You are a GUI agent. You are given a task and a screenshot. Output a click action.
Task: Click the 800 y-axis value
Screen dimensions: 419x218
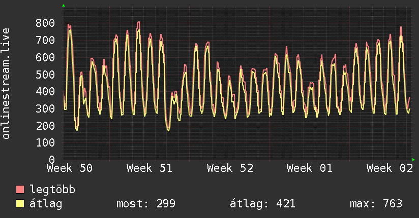(x=45, y=23)
